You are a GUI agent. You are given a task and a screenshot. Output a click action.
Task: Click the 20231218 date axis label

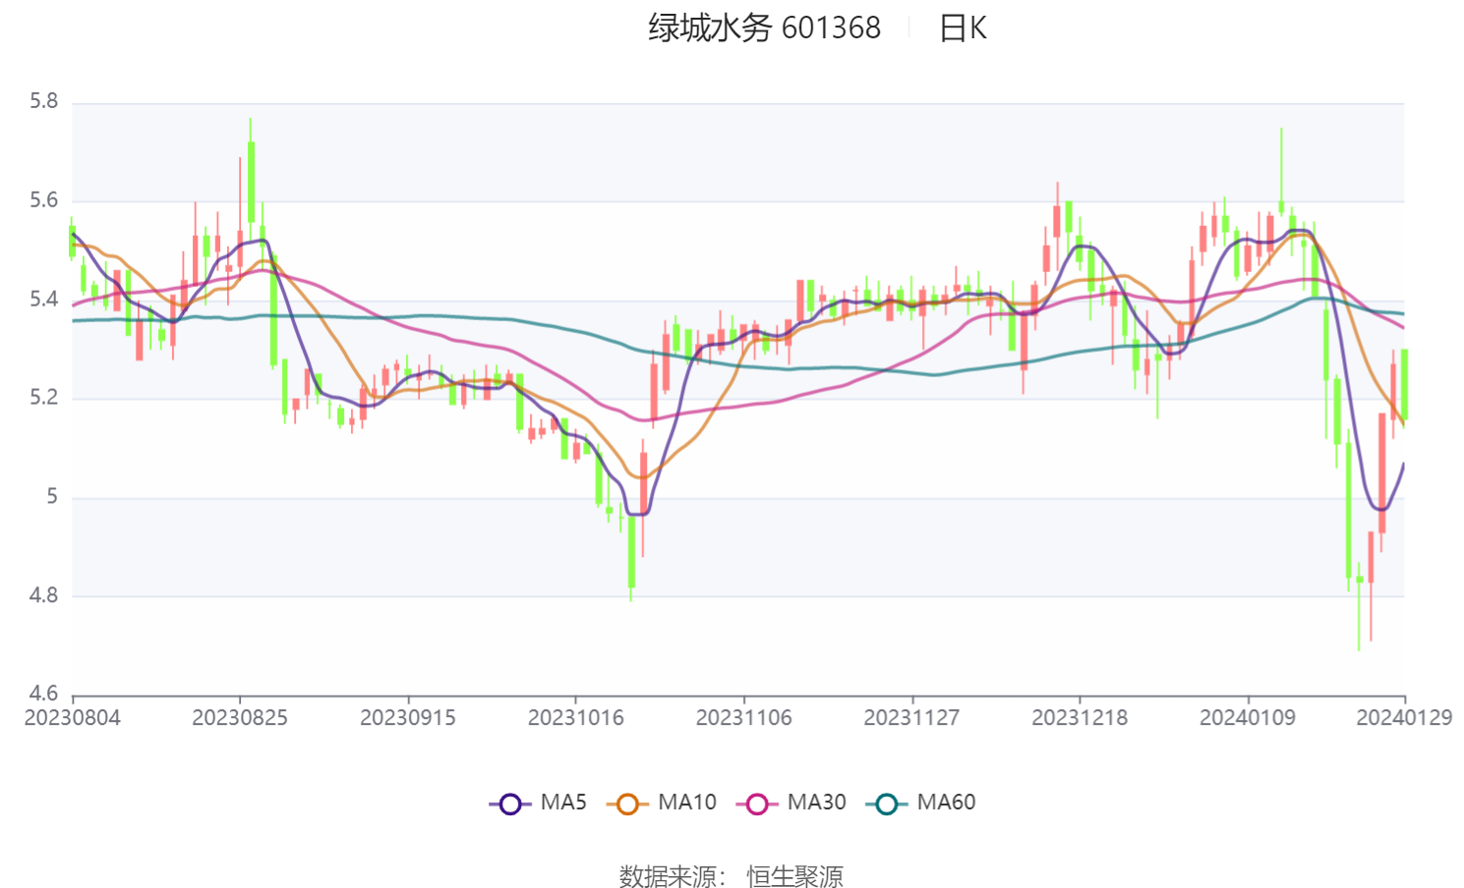pos(1080,718)
